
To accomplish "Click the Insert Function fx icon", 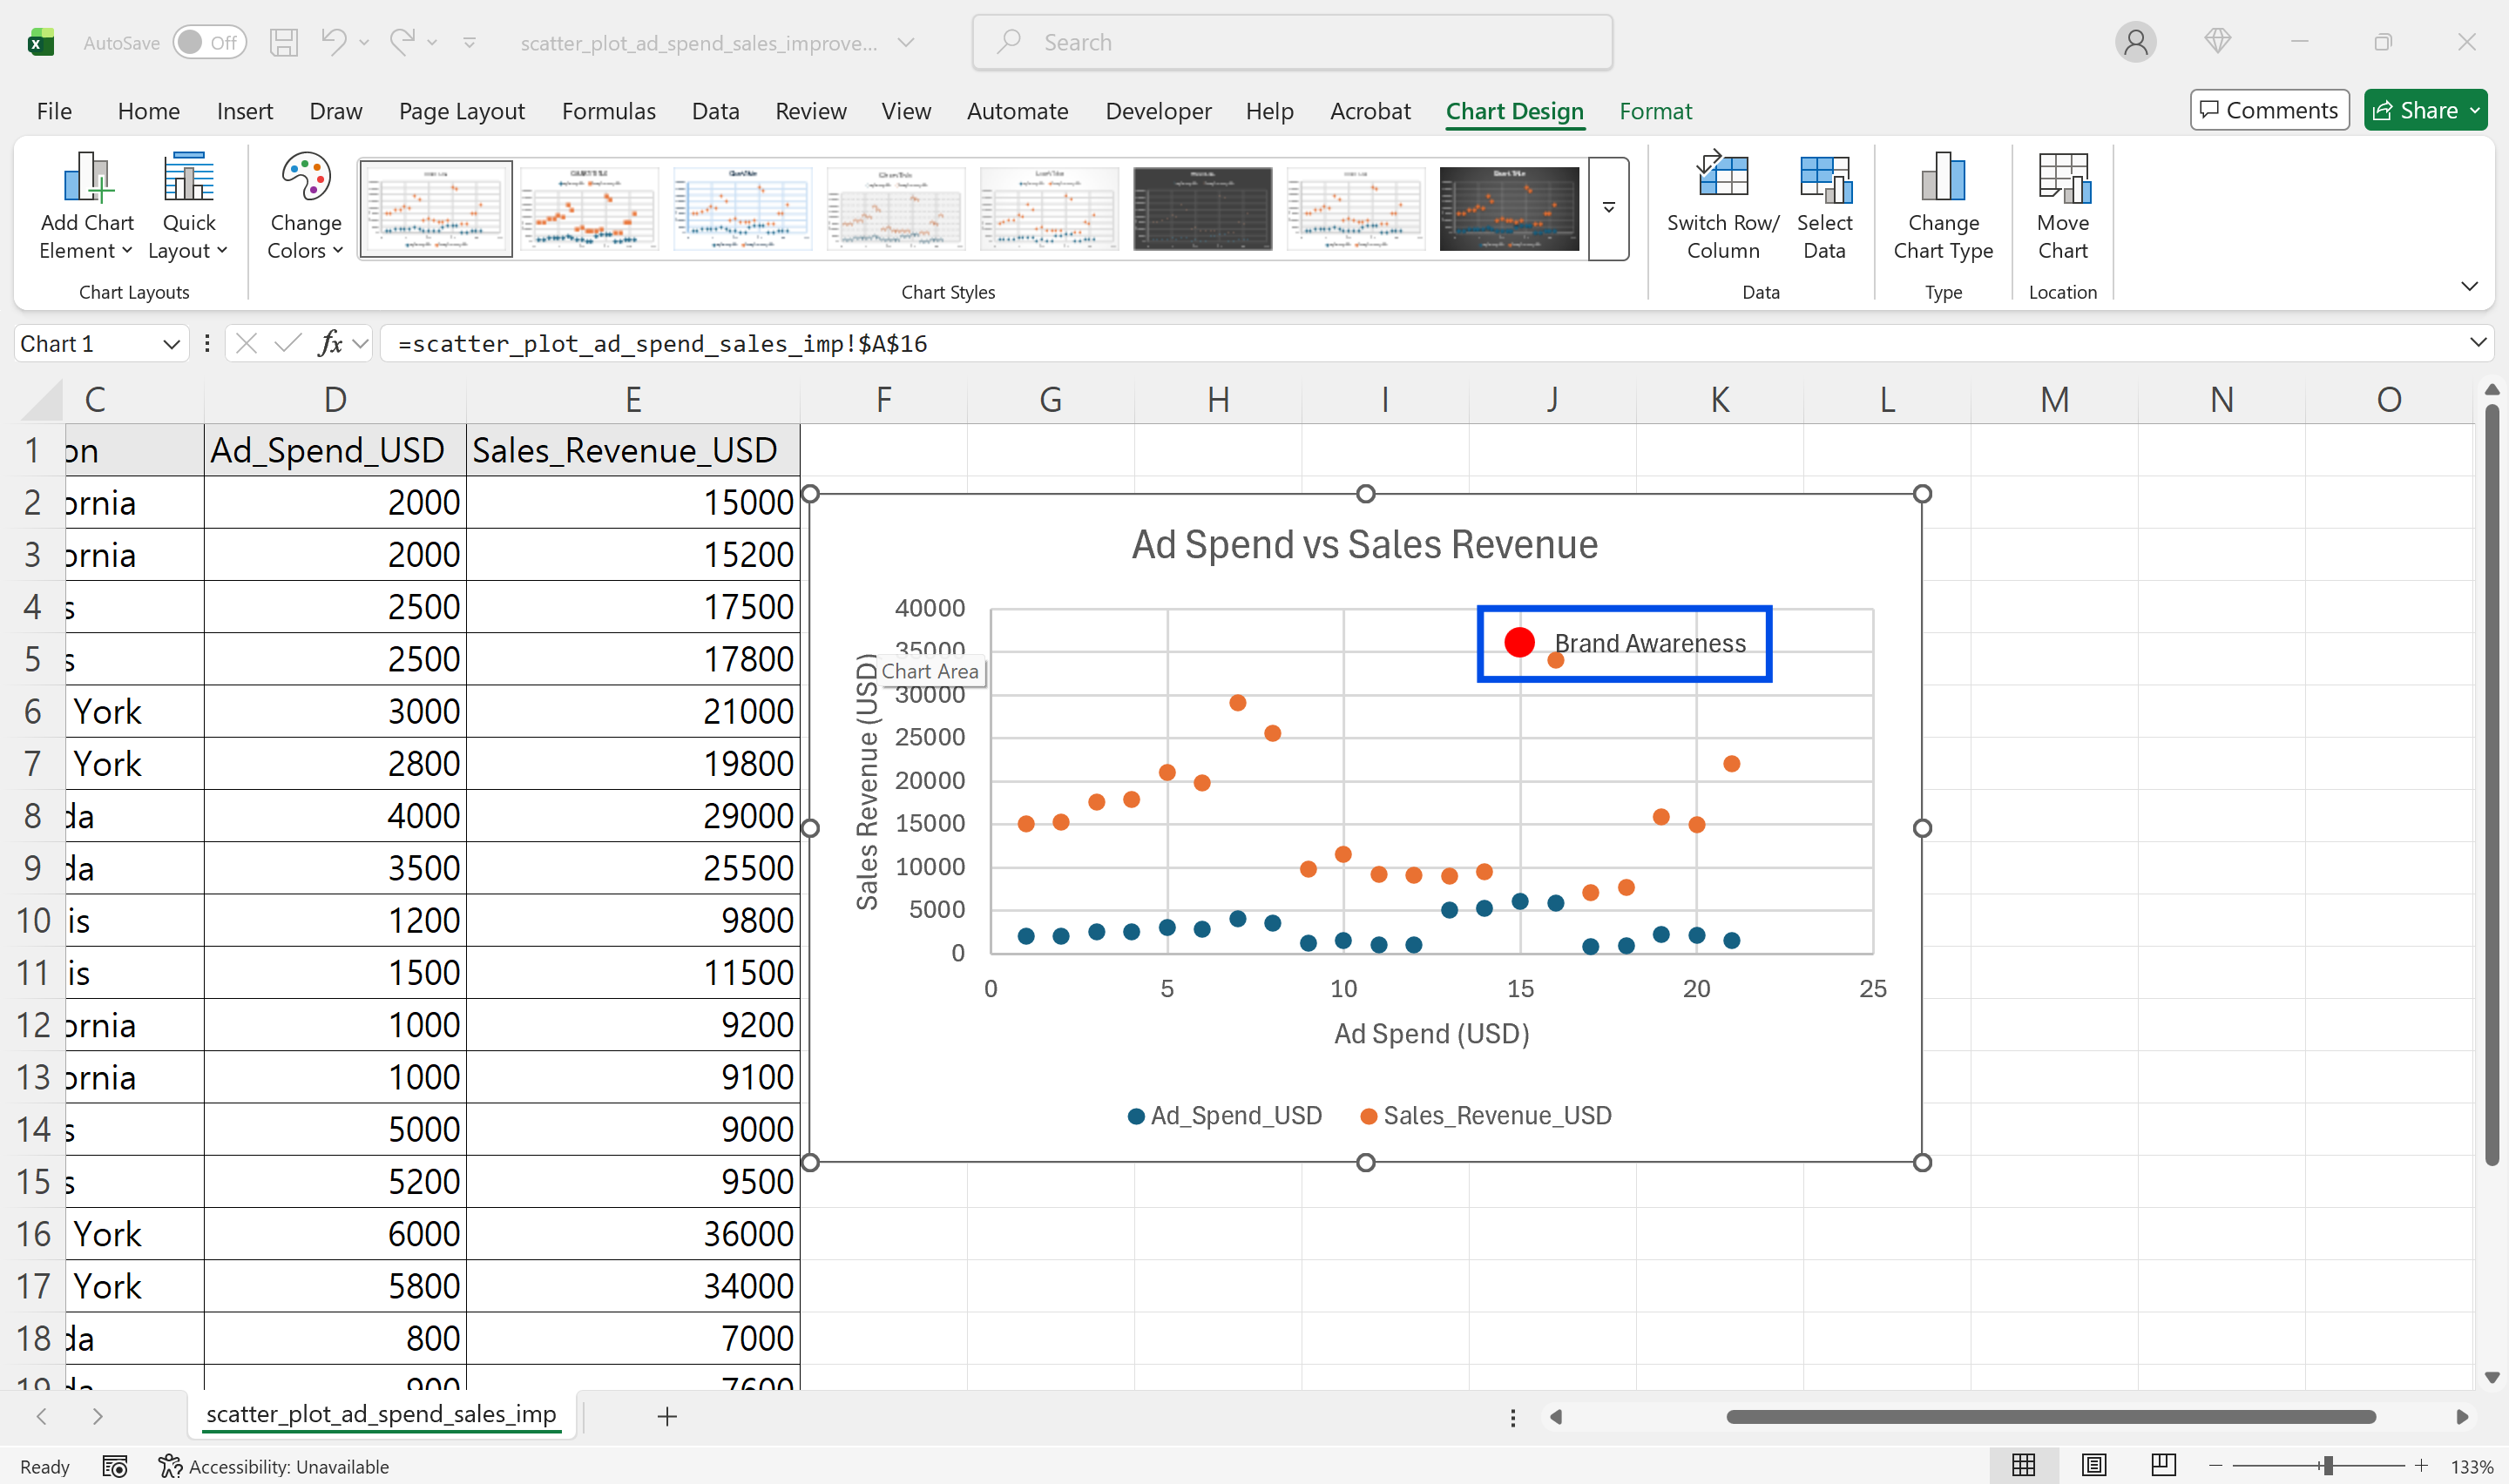I will click(x=329, y=344).
